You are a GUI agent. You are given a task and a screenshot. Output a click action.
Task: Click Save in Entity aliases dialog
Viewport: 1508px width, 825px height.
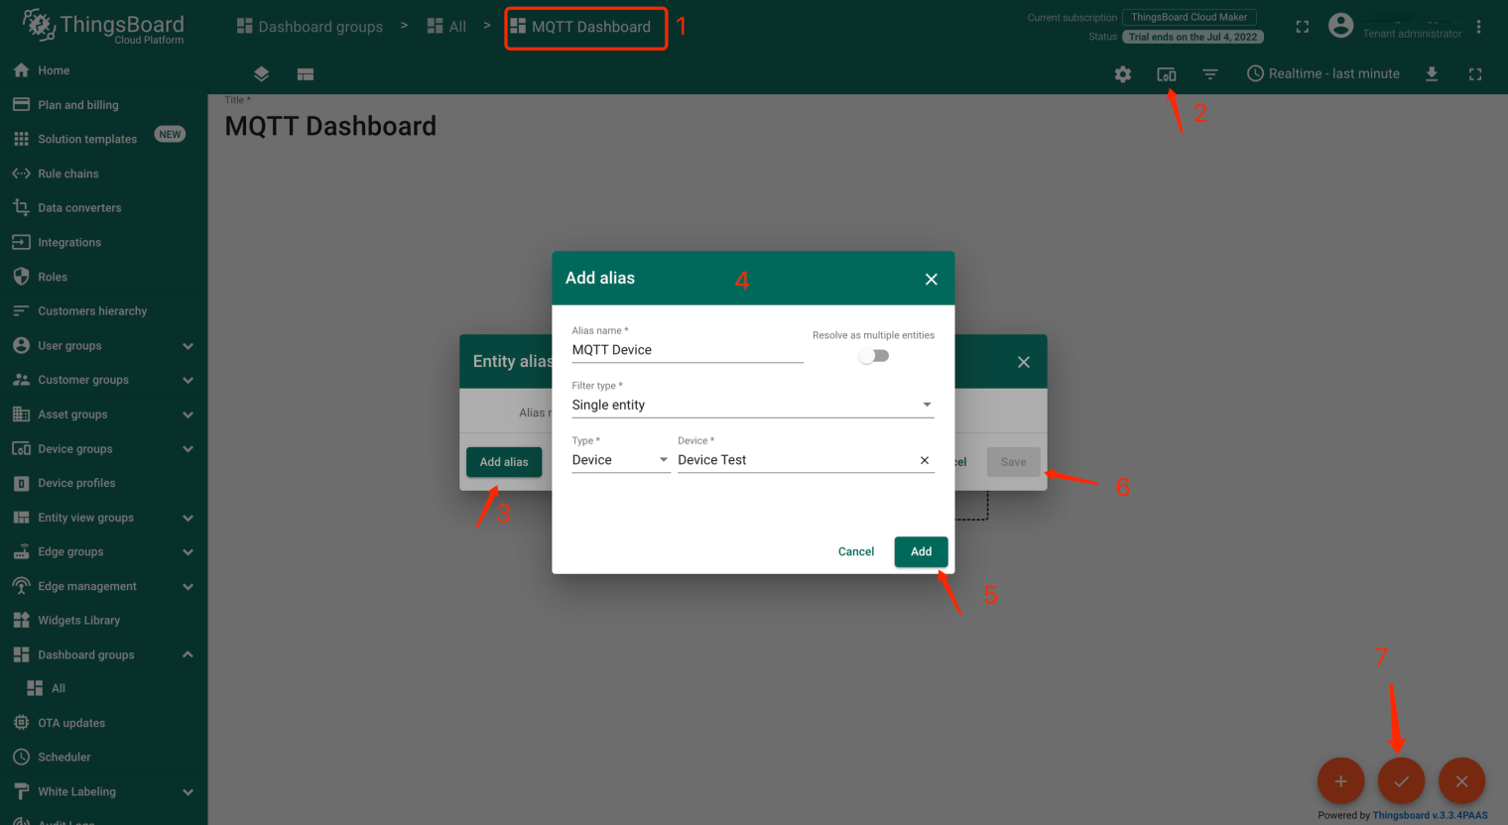1013,462
